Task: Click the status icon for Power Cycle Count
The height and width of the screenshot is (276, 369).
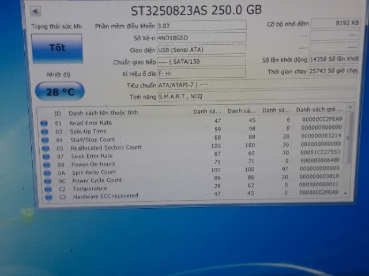Action: coord(48,181)
